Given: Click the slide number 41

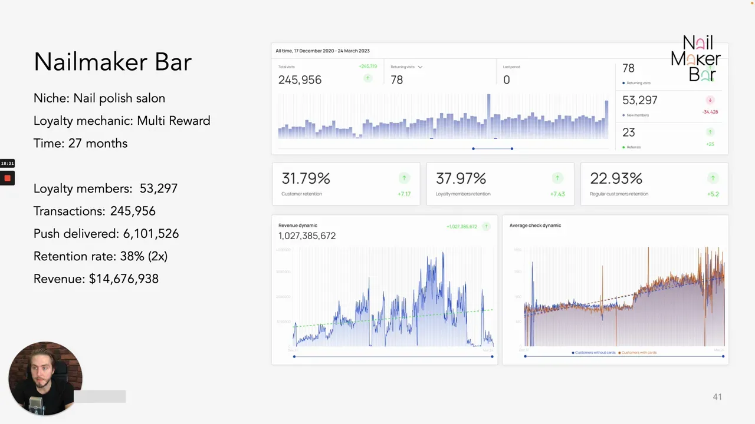Looking at the screenshot, I should (717, 397).
